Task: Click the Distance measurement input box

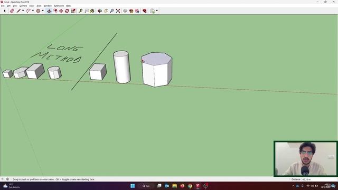Action: [x=319, y=179]
